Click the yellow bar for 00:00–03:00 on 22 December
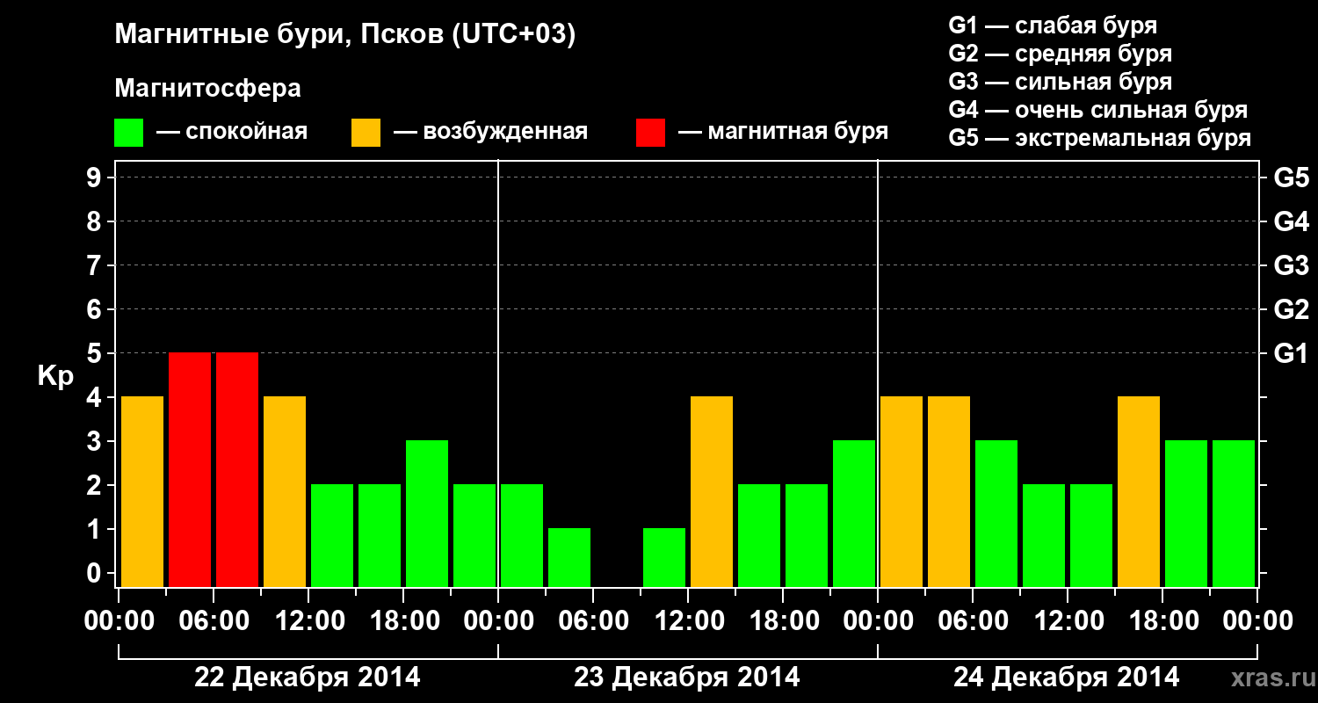Image resolution: width=1318 pixels, height=703 pixels. click(x=142, y=492)
